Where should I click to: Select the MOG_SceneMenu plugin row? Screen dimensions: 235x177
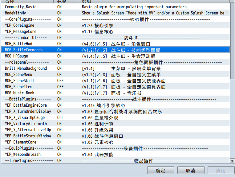tap(115, 74)
